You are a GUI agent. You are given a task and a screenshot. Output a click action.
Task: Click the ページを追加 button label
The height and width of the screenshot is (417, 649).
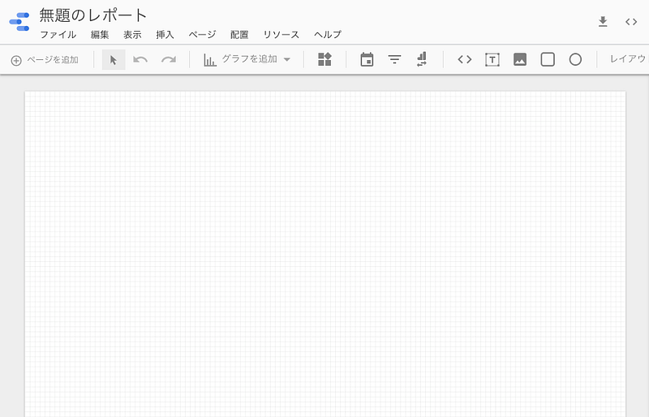coord(53,60)
